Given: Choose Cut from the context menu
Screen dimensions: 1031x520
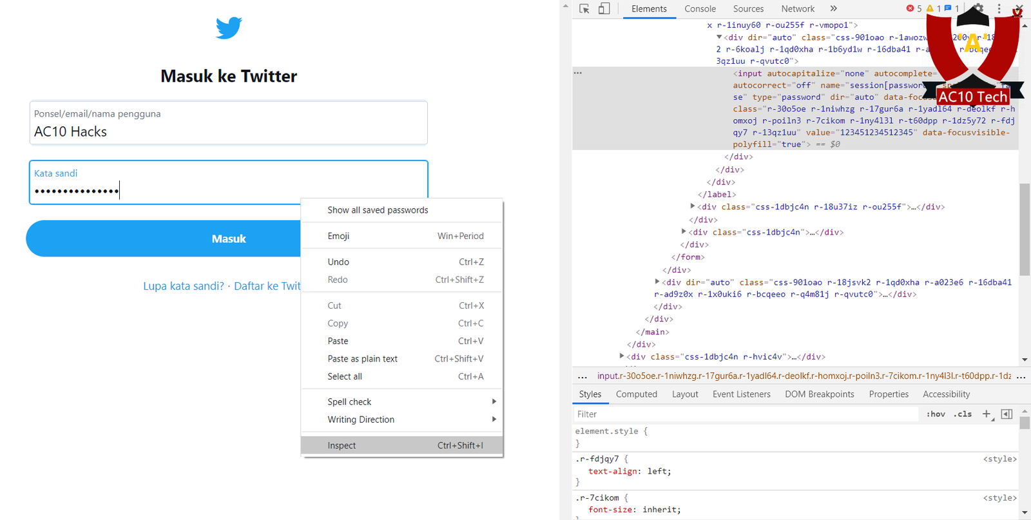Looking at the screenshot, I should click(x=402, y=305).
